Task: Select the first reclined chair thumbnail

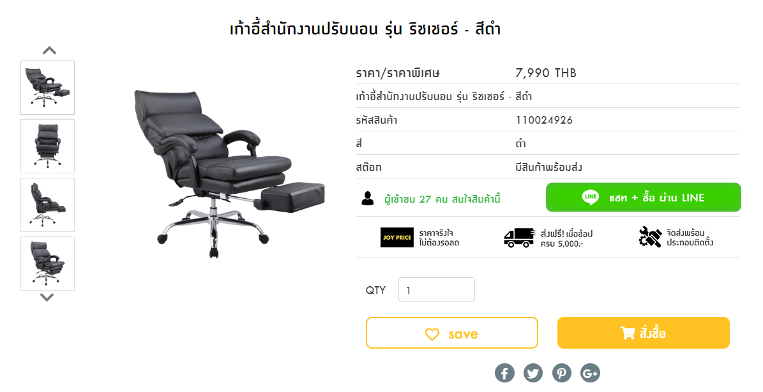Action: tap(48, 87)
